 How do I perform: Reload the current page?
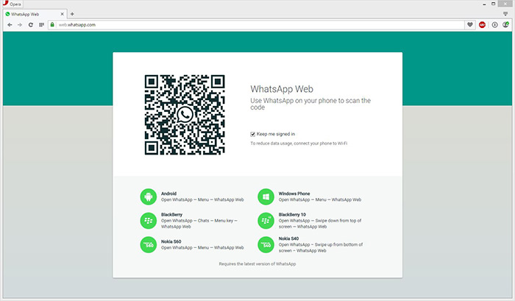(x=31, y=24)
